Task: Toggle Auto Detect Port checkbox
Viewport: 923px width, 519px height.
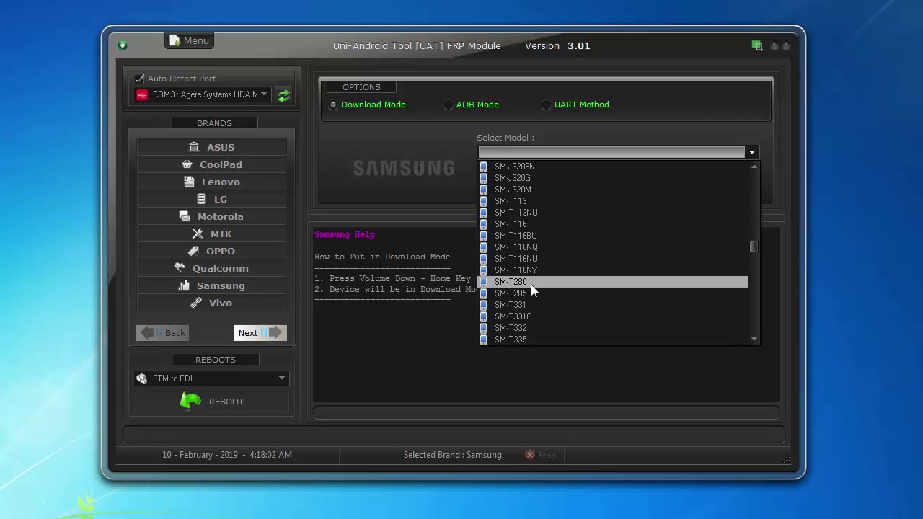Action: click(x=140, y=79)
